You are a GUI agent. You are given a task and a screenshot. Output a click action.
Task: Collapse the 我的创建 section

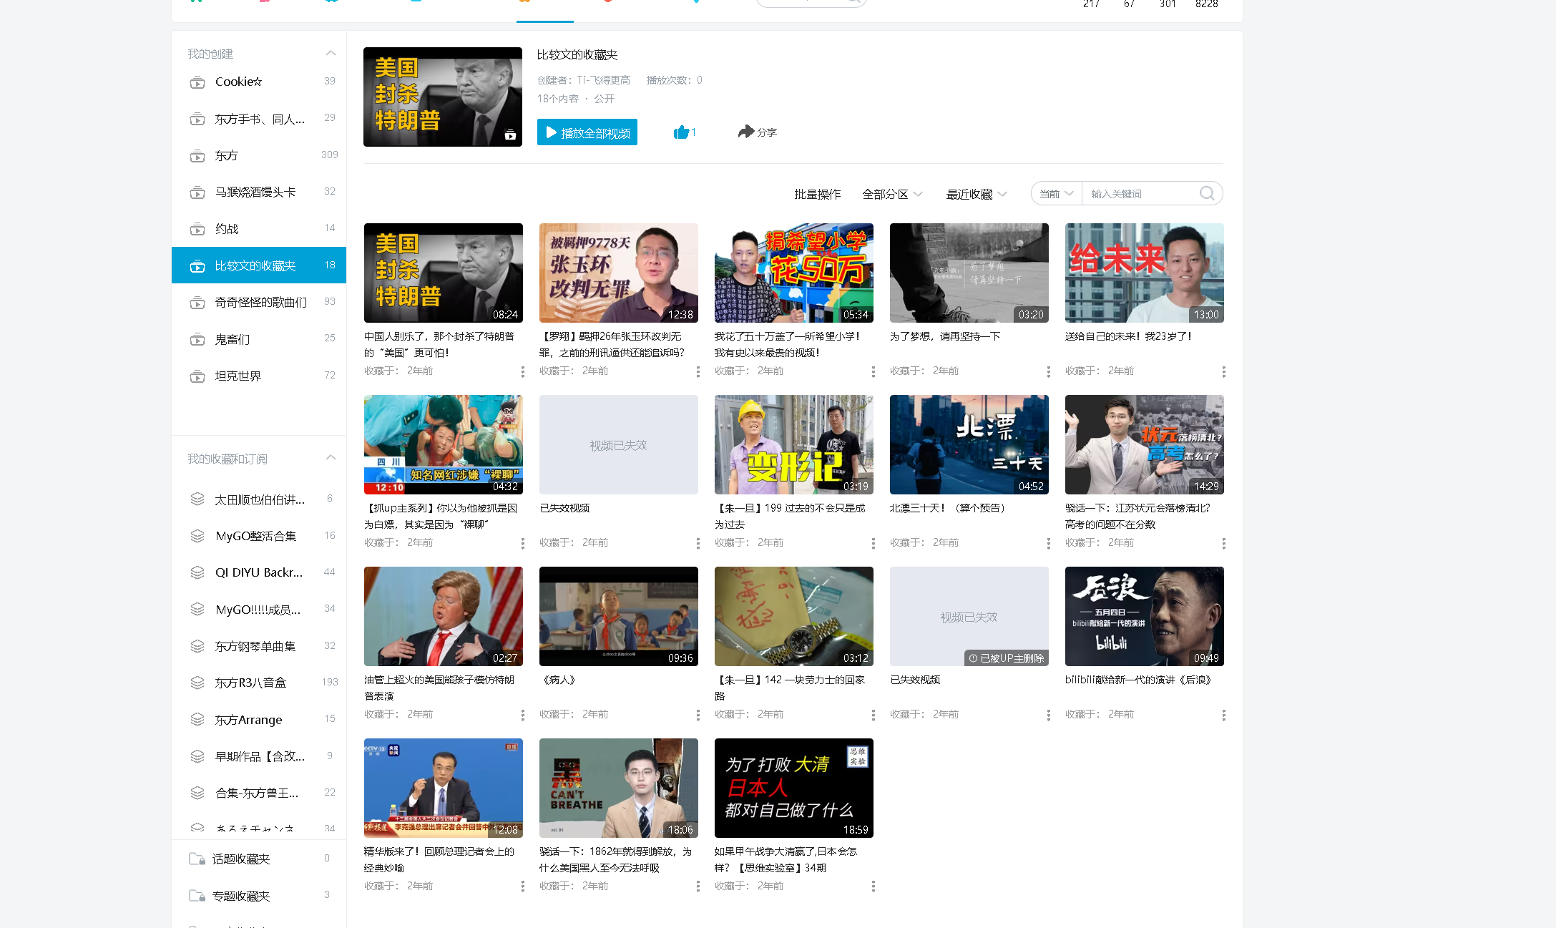point(331,53)
